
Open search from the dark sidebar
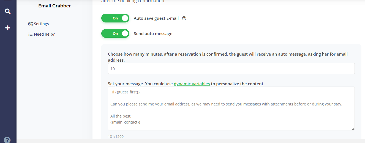pyautogui.click(x=8, y=12)
